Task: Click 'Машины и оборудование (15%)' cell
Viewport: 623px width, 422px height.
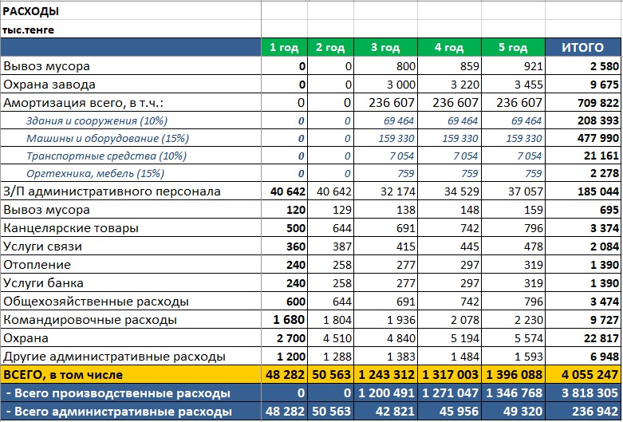Action: click(x=100, y=139)
